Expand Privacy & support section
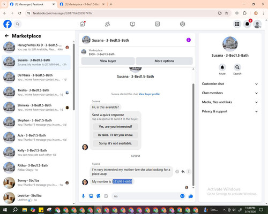This screenshot has height=214, width=268. click(230, 111)
